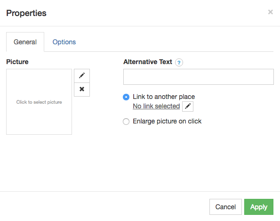Viewport: 280px width, 221px height.
Task: Select the Enlarge picture on click radio button
Action: (x=126, y=122)
